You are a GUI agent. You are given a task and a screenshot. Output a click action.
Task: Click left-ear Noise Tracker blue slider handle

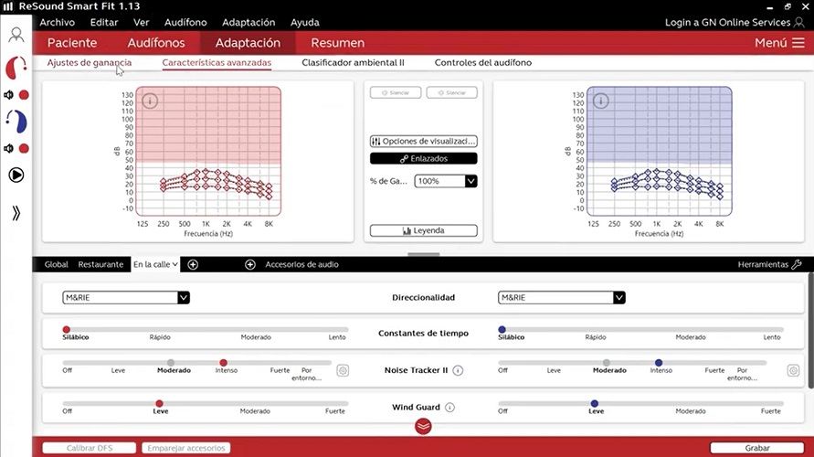coord(659,363)
